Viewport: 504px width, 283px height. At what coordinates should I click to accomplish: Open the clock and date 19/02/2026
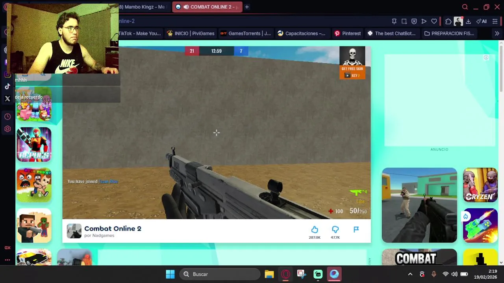point(485,274)
